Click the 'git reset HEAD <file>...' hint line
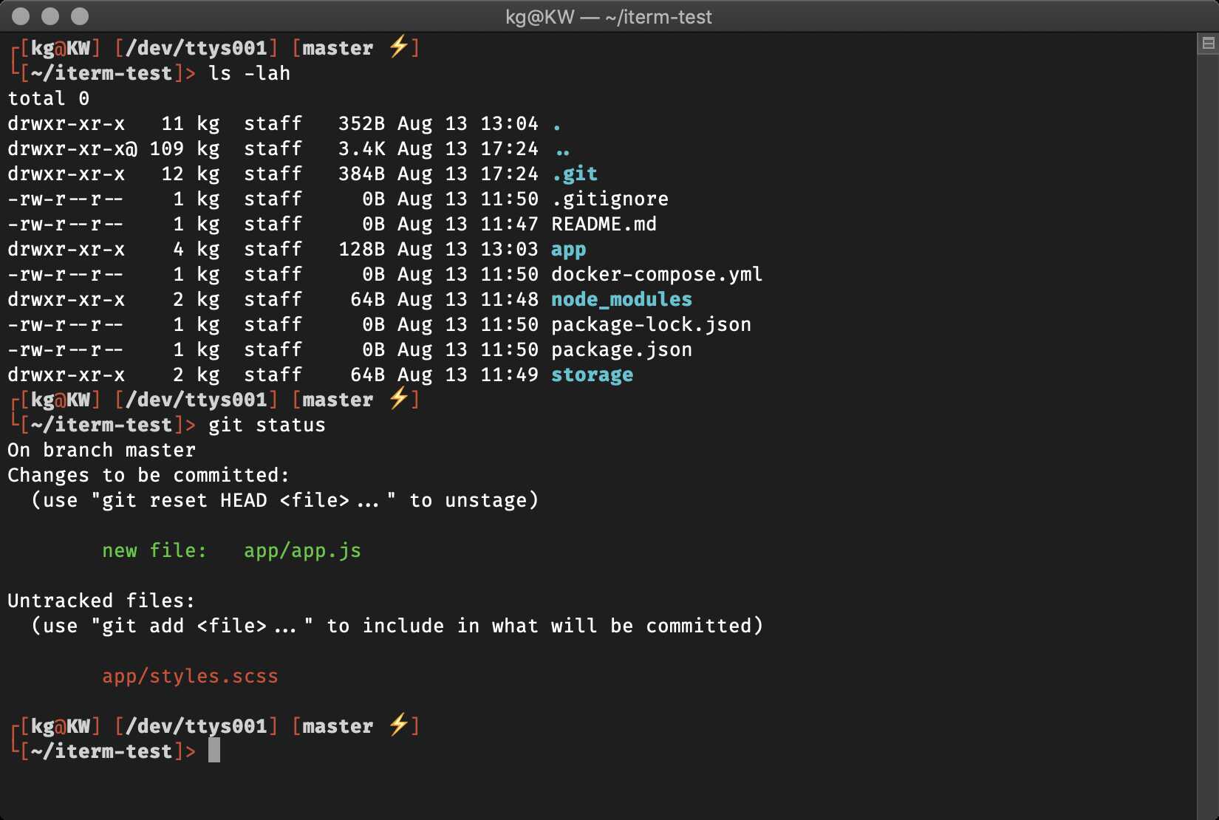This screenshot has width=1219, height=820. (285, 500)
